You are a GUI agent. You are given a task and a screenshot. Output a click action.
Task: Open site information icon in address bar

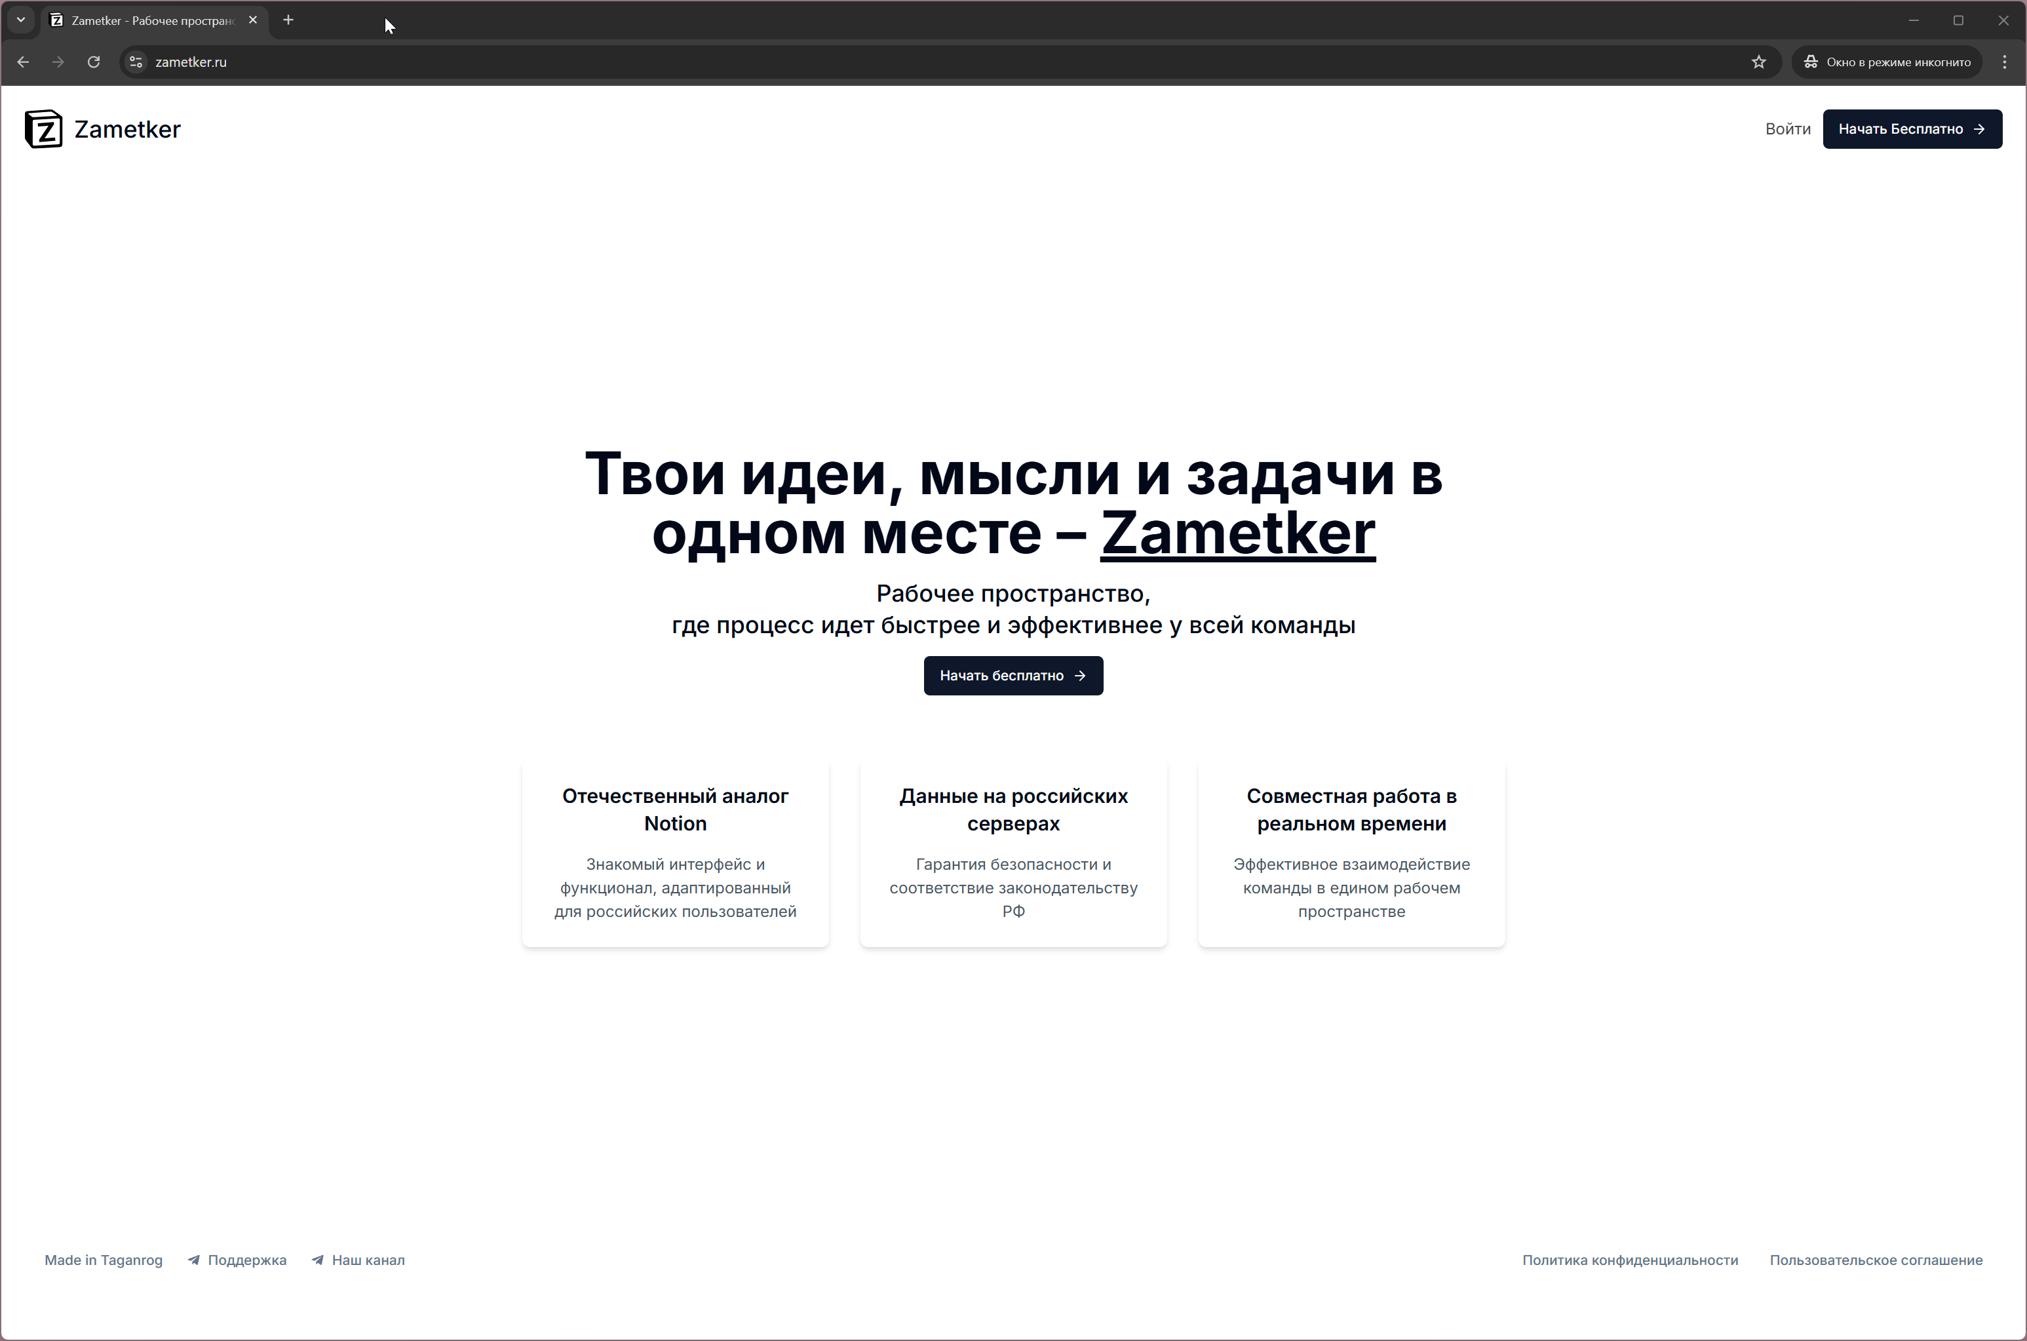point(136,62)
